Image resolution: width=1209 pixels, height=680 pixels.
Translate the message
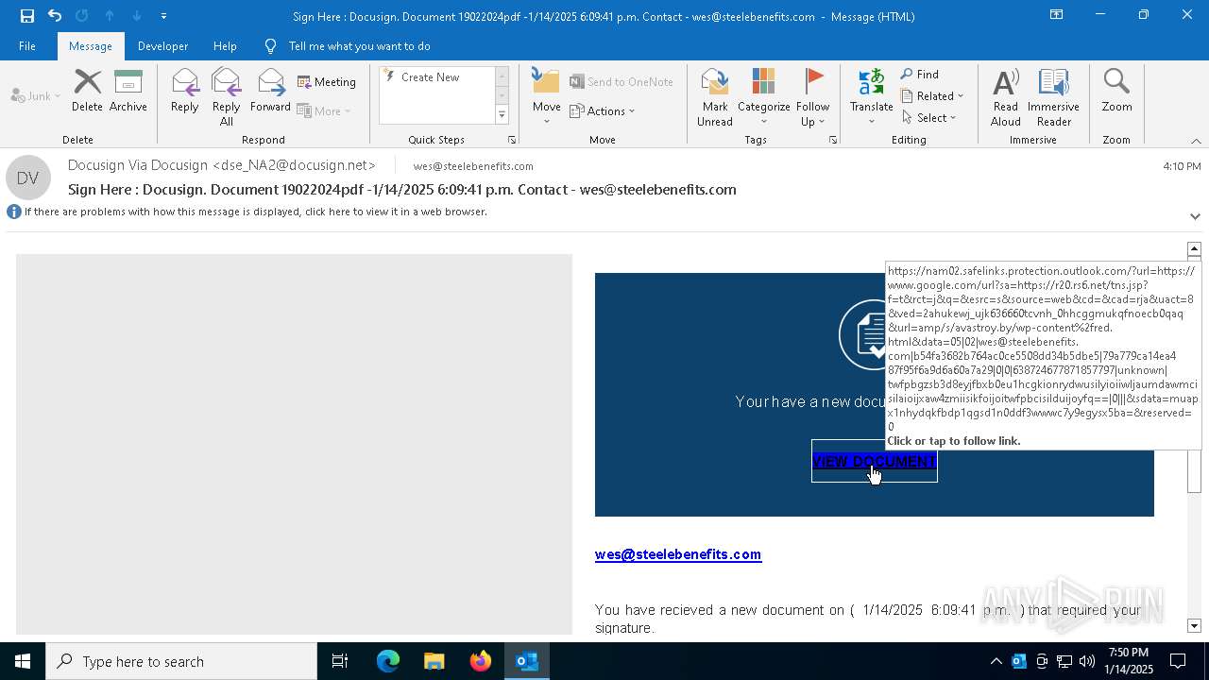(871, 96)
